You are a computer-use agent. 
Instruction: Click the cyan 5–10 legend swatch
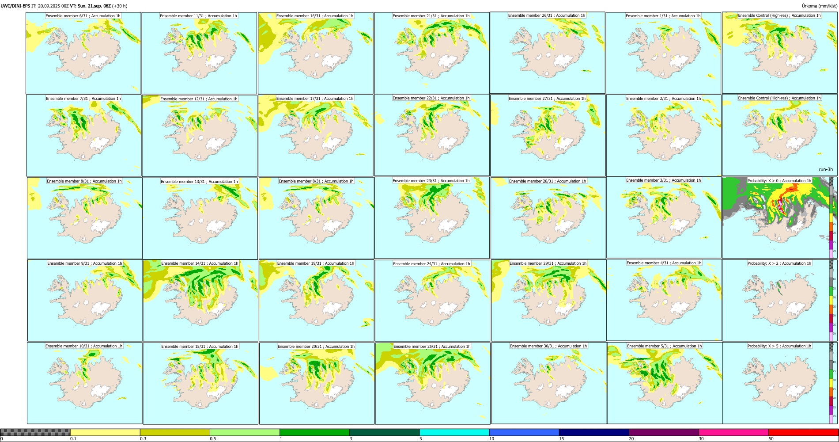(454, 432)
